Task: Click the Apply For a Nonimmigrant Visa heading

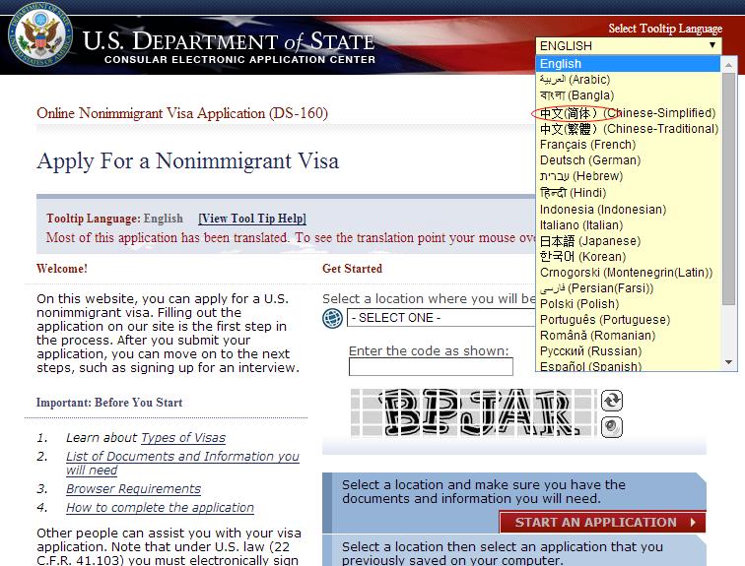Action: 187,160
